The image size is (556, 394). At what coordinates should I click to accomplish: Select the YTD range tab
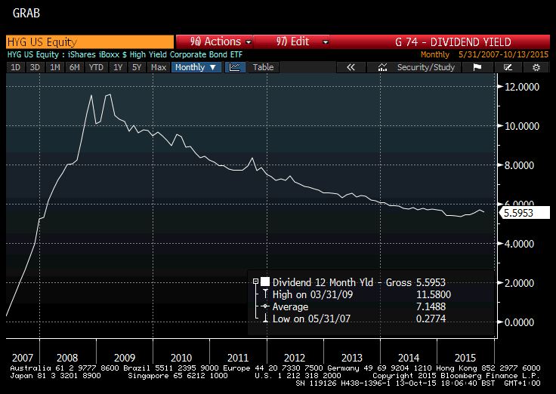(96, 67)
